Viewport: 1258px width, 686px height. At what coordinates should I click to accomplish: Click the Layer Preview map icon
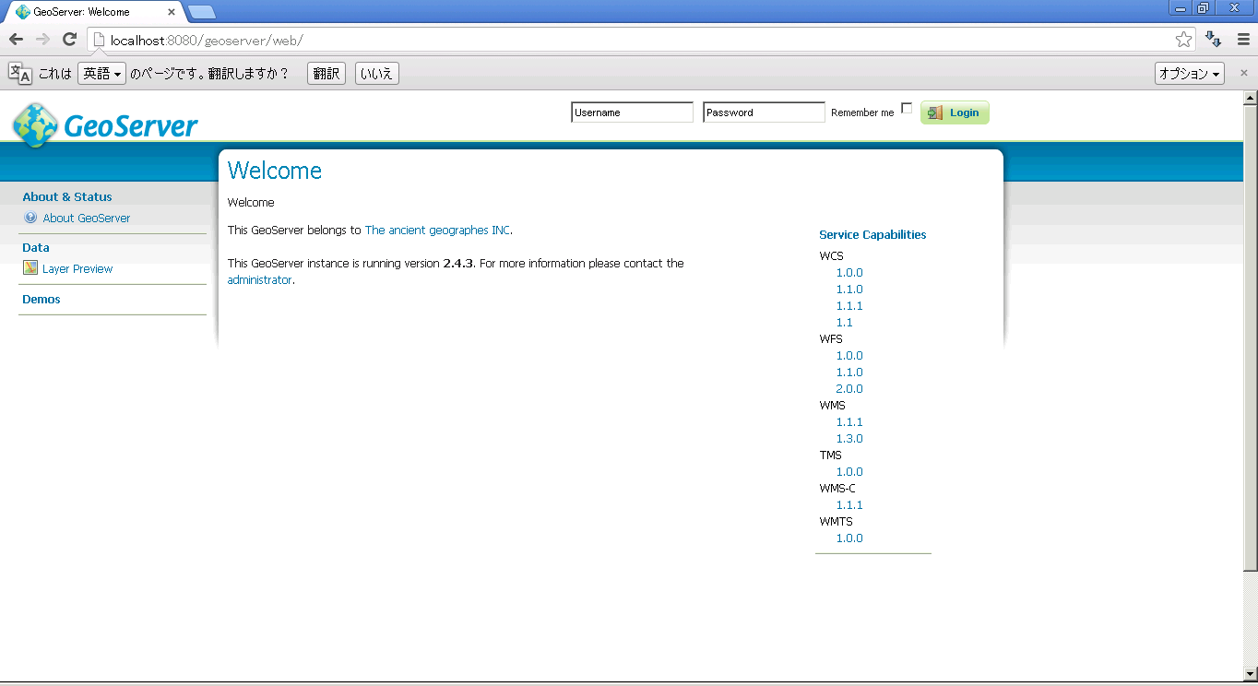click(x=30, y=268)
